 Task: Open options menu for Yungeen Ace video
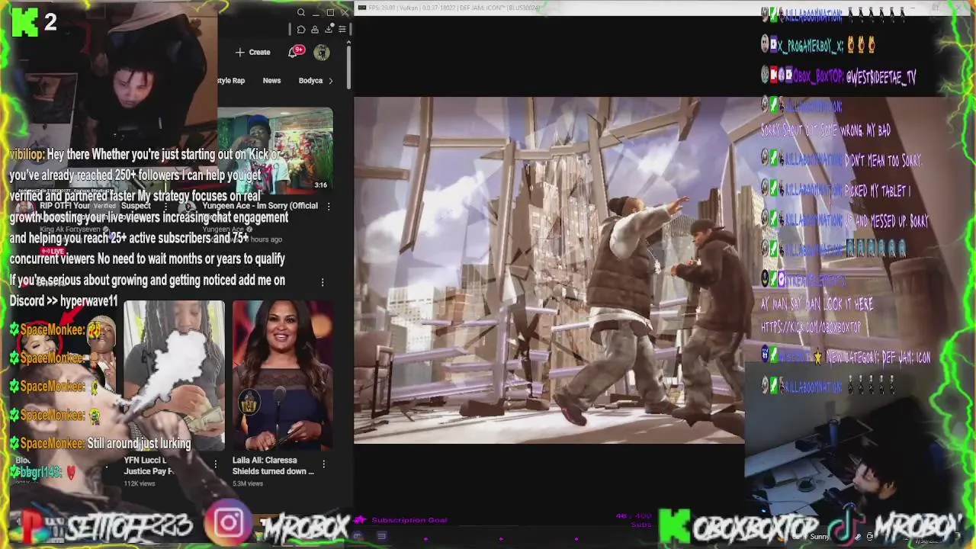(329, 207)
